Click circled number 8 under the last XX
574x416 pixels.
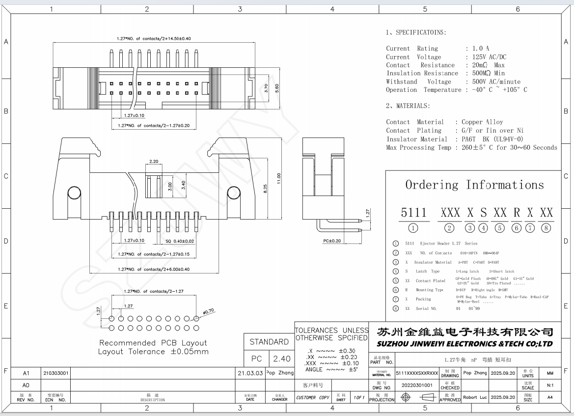(546, 228)
